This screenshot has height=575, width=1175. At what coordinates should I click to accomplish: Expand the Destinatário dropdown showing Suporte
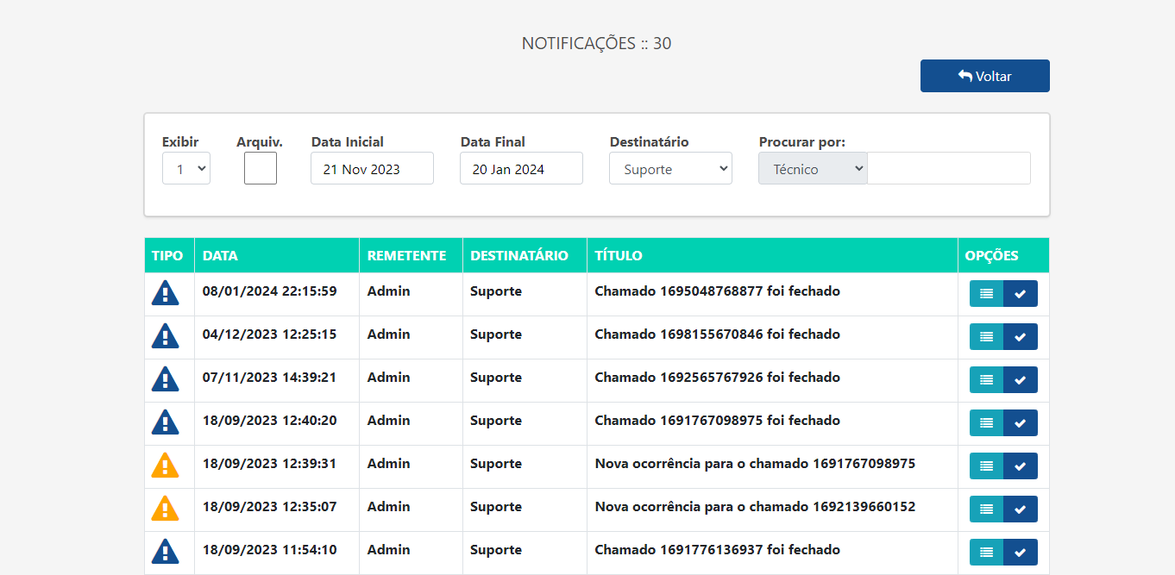[x=670, y=168]
